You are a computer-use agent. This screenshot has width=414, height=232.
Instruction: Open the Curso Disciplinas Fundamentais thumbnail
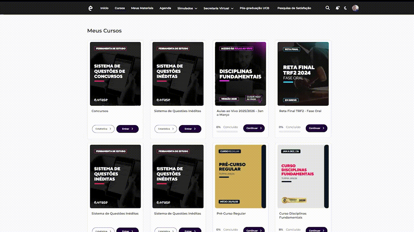303,176
